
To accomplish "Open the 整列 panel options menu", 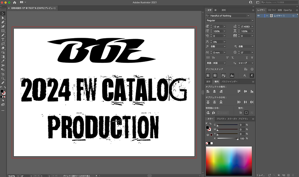I will (253, 82).
